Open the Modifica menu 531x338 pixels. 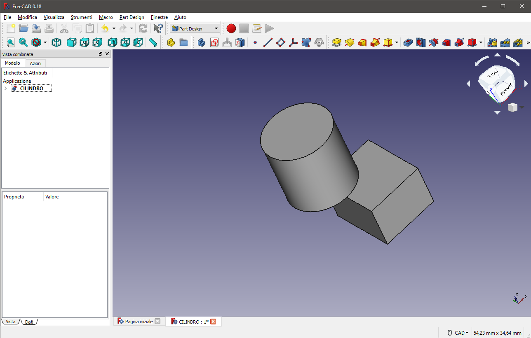27,17
